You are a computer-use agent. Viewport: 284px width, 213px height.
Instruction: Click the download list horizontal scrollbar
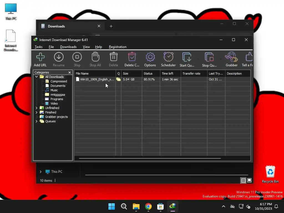point(150,158)
